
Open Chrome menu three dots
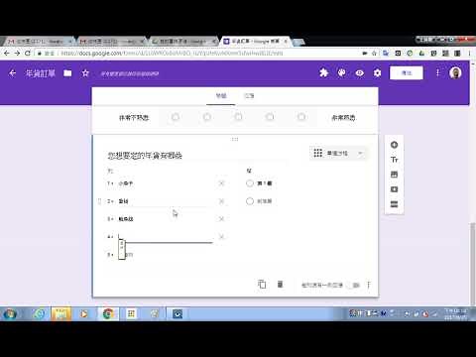(469, 53)
